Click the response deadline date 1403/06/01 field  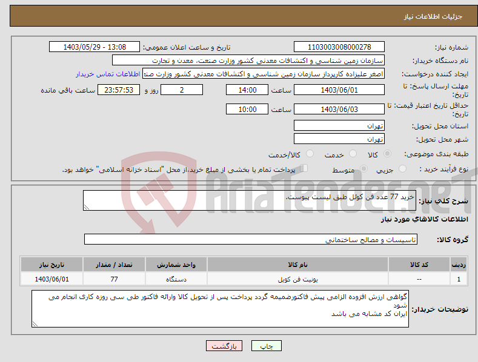click(339, 90)
